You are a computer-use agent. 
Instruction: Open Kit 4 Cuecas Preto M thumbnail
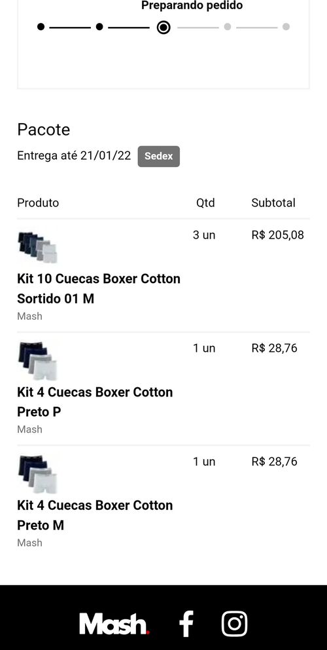tap(38, 474)
